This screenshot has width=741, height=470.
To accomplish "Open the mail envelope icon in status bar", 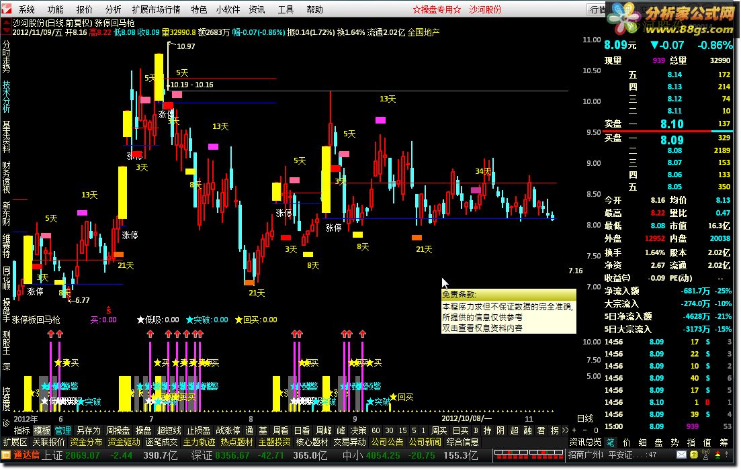I will (681, 455).
